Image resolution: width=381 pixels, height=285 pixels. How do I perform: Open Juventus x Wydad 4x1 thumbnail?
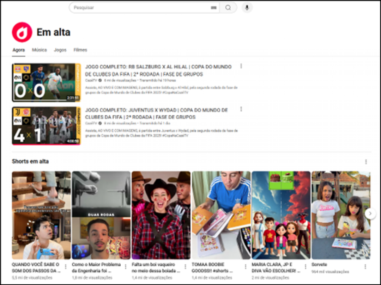46,126
